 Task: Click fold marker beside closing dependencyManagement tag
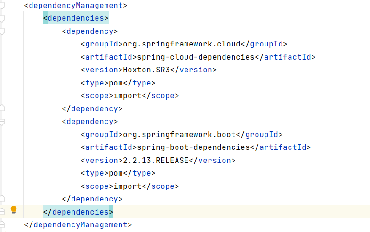(2, 224)
